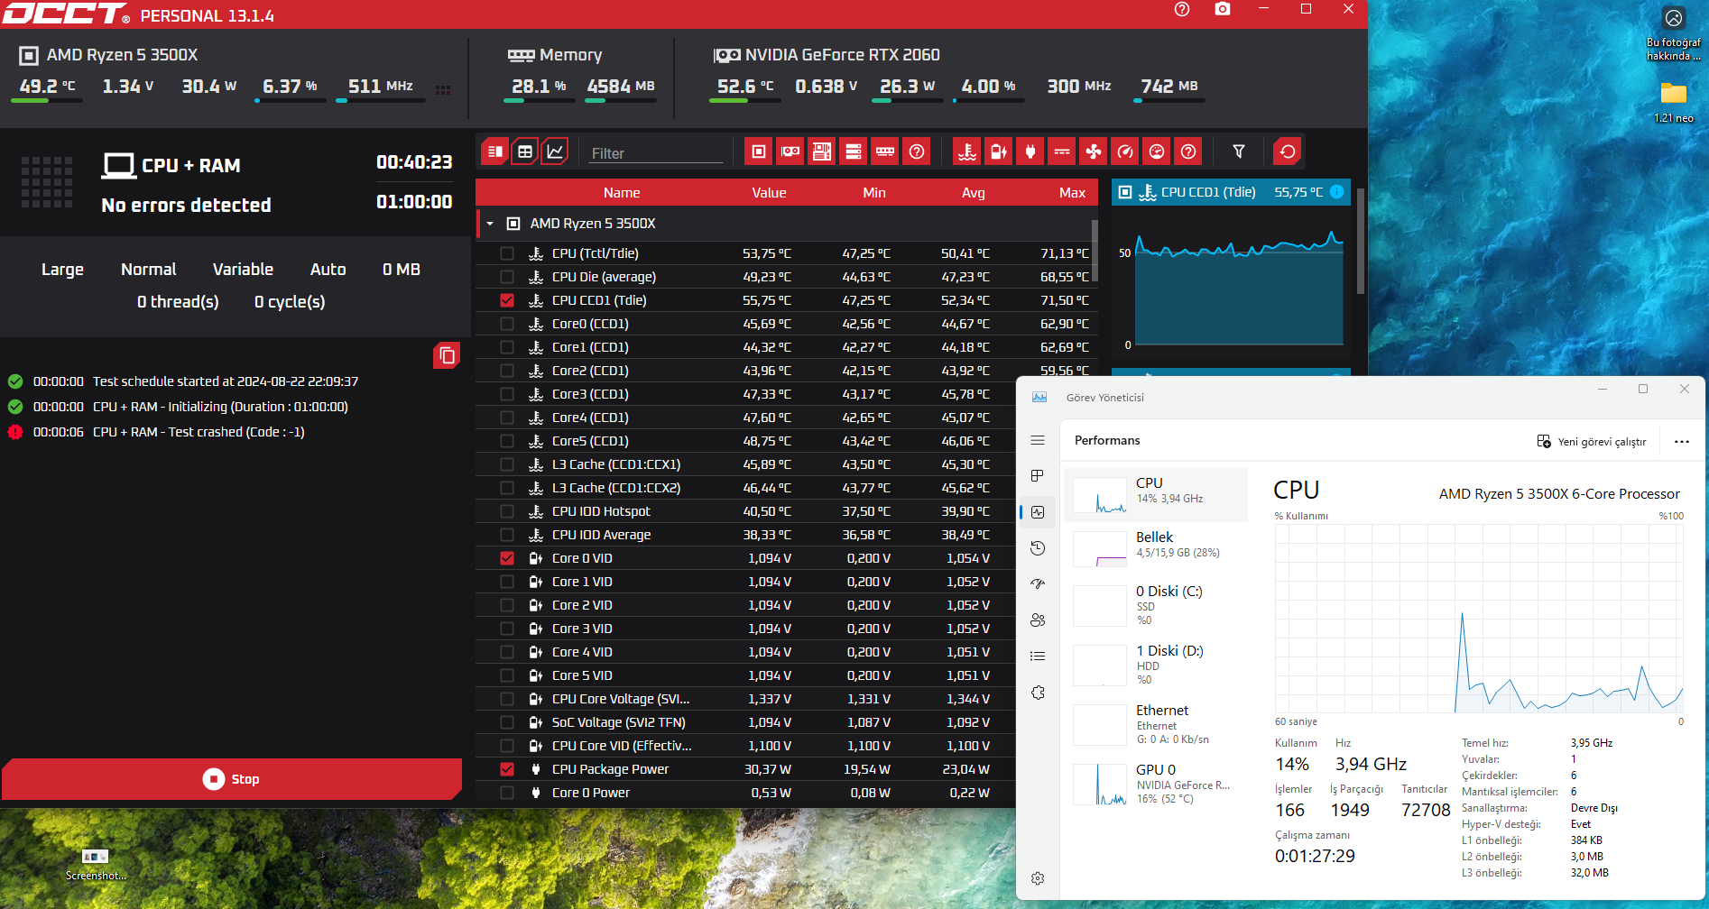
Task: Check the CPU Die (average) checkbox
Action: tap(507, 277)
